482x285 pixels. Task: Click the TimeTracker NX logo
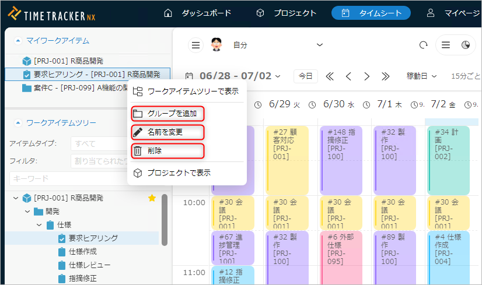tap(52, 13)
